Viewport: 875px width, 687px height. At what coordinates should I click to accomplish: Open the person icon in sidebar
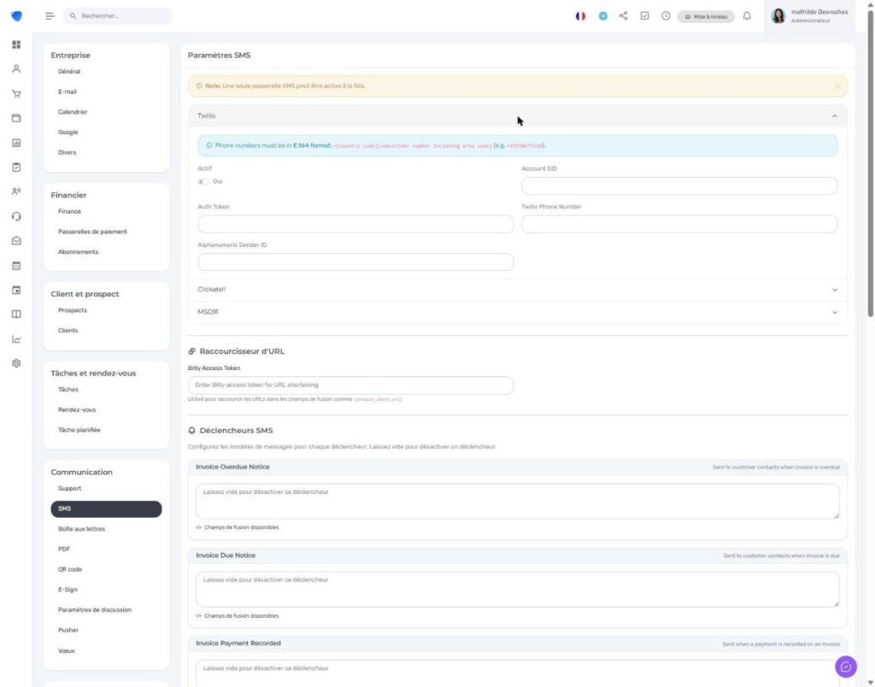point(16,68)
